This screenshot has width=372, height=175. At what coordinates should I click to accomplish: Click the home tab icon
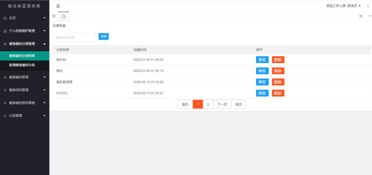point(64,16)
